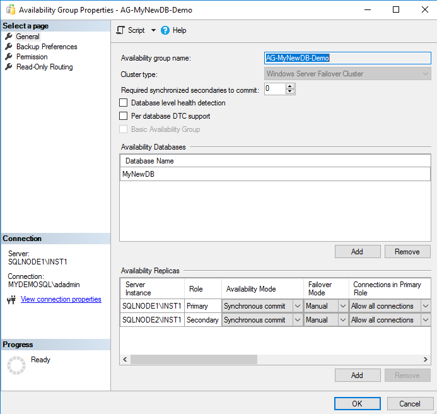Enable Per database DTC support
Viewport: 437px width, 414px height.
pyautogui.click(x=123, y=115)
